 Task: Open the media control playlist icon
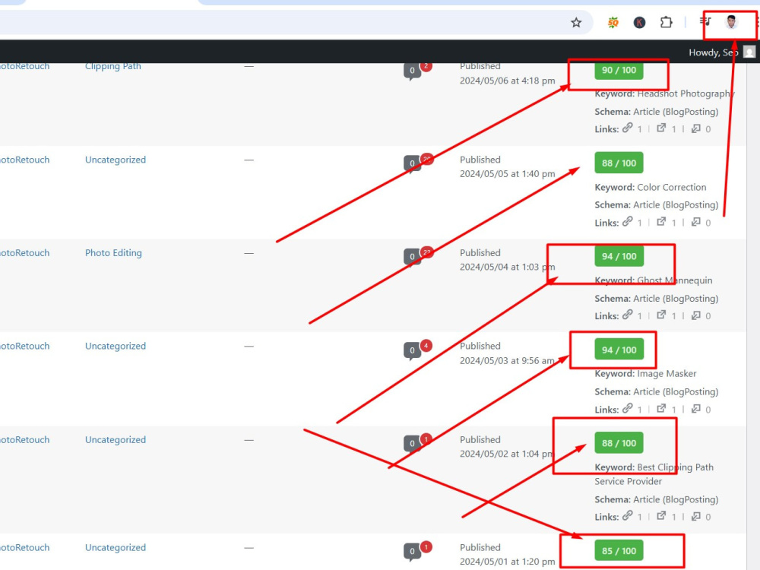(705, 21)
